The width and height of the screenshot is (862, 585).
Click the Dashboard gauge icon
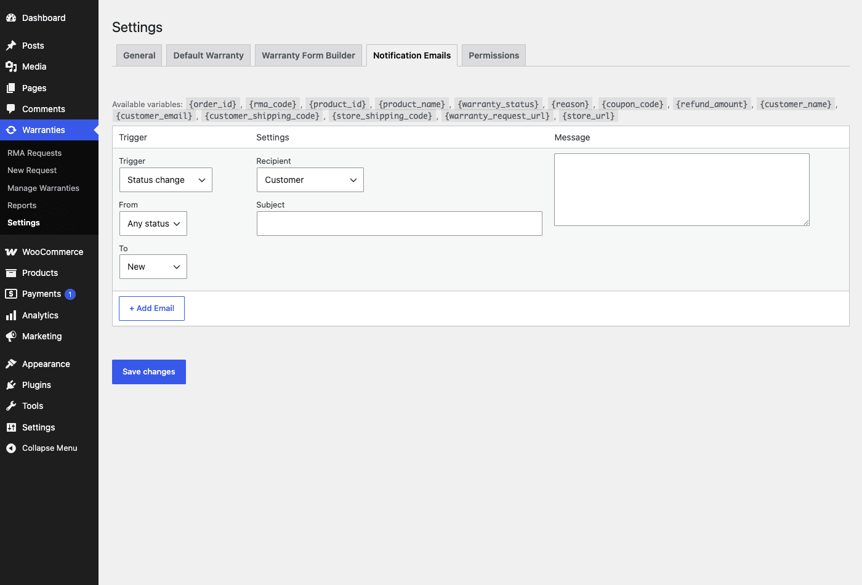[x=11, y=18]
